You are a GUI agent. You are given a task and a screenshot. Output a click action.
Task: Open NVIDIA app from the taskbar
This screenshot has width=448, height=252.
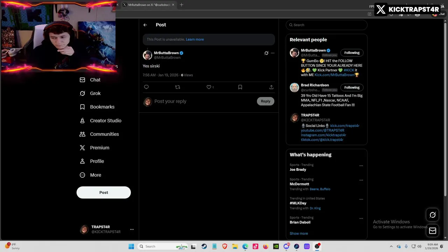276,246
